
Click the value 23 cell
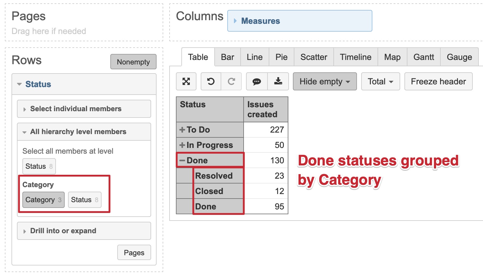point(266,176)
